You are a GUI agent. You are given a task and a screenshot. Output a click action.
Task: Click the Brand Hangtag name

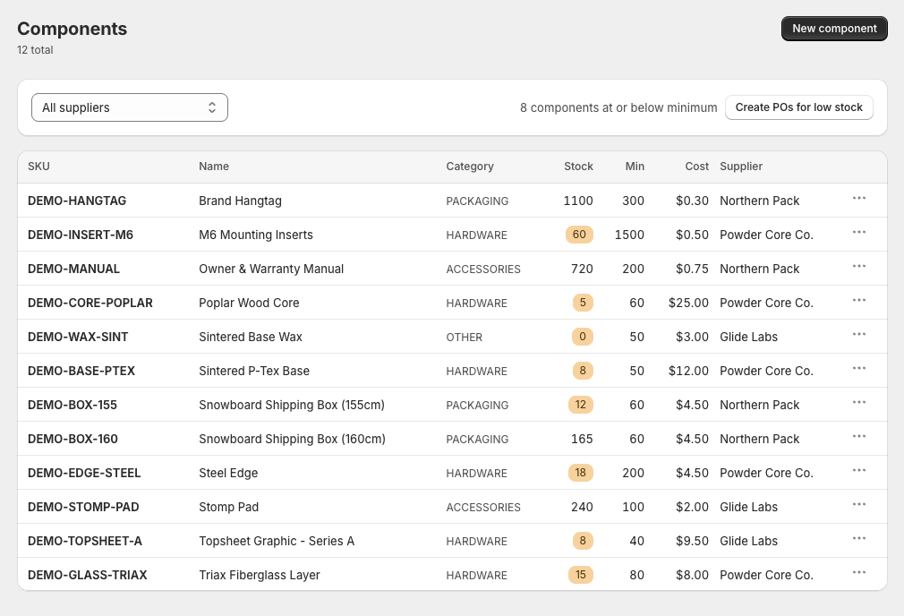(x=241, y=201)
